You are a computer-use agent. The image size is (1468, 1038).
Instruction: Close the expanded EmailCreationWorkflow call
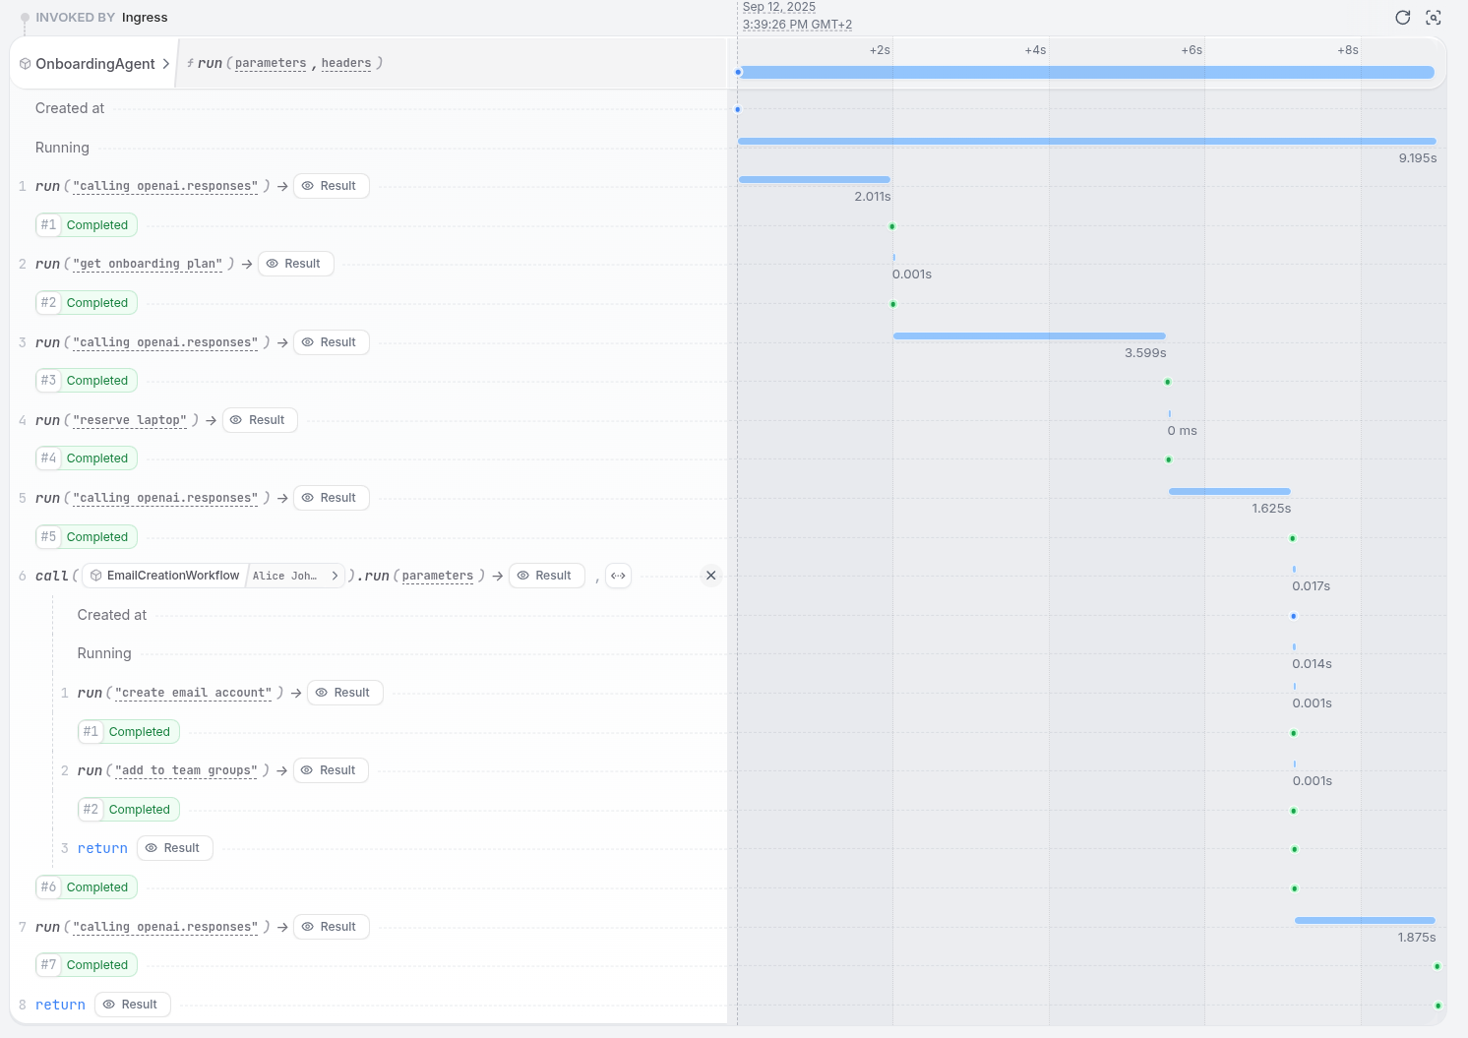pos(710,576)
